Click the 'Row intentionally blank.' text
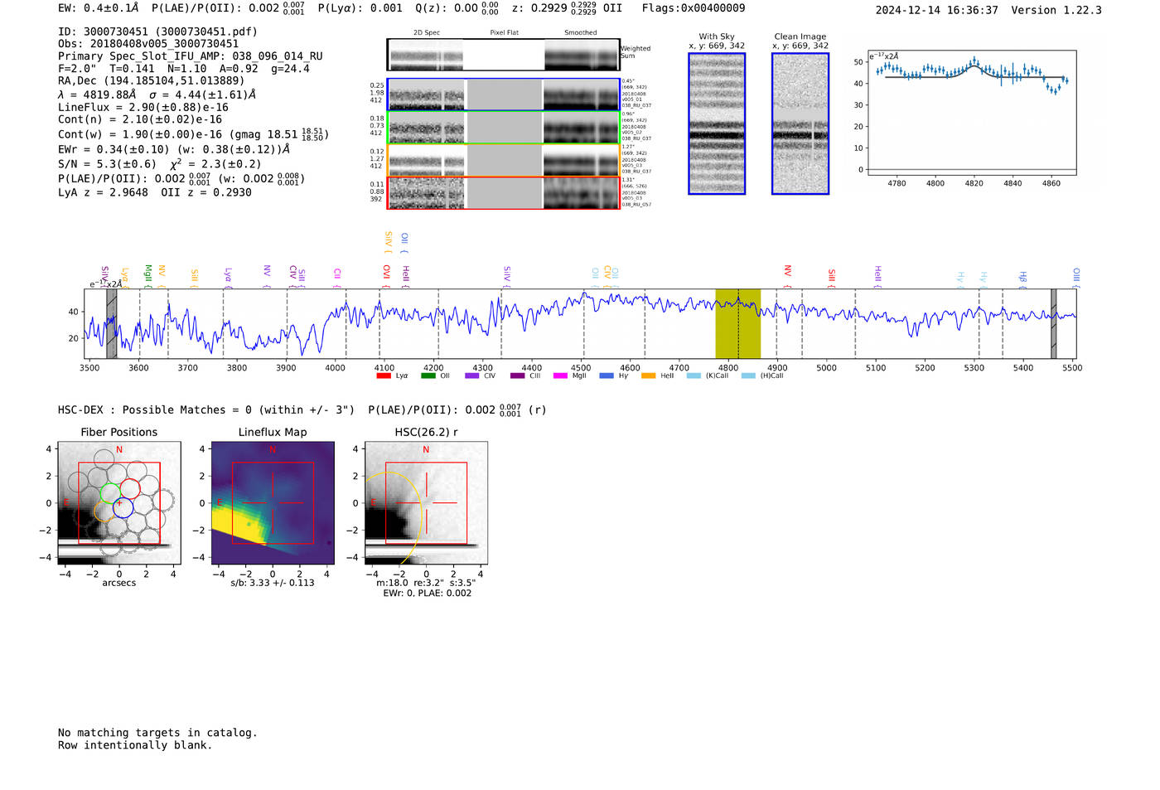The width and height of the screenshot is (1160, 790). [x=135, y=744]
